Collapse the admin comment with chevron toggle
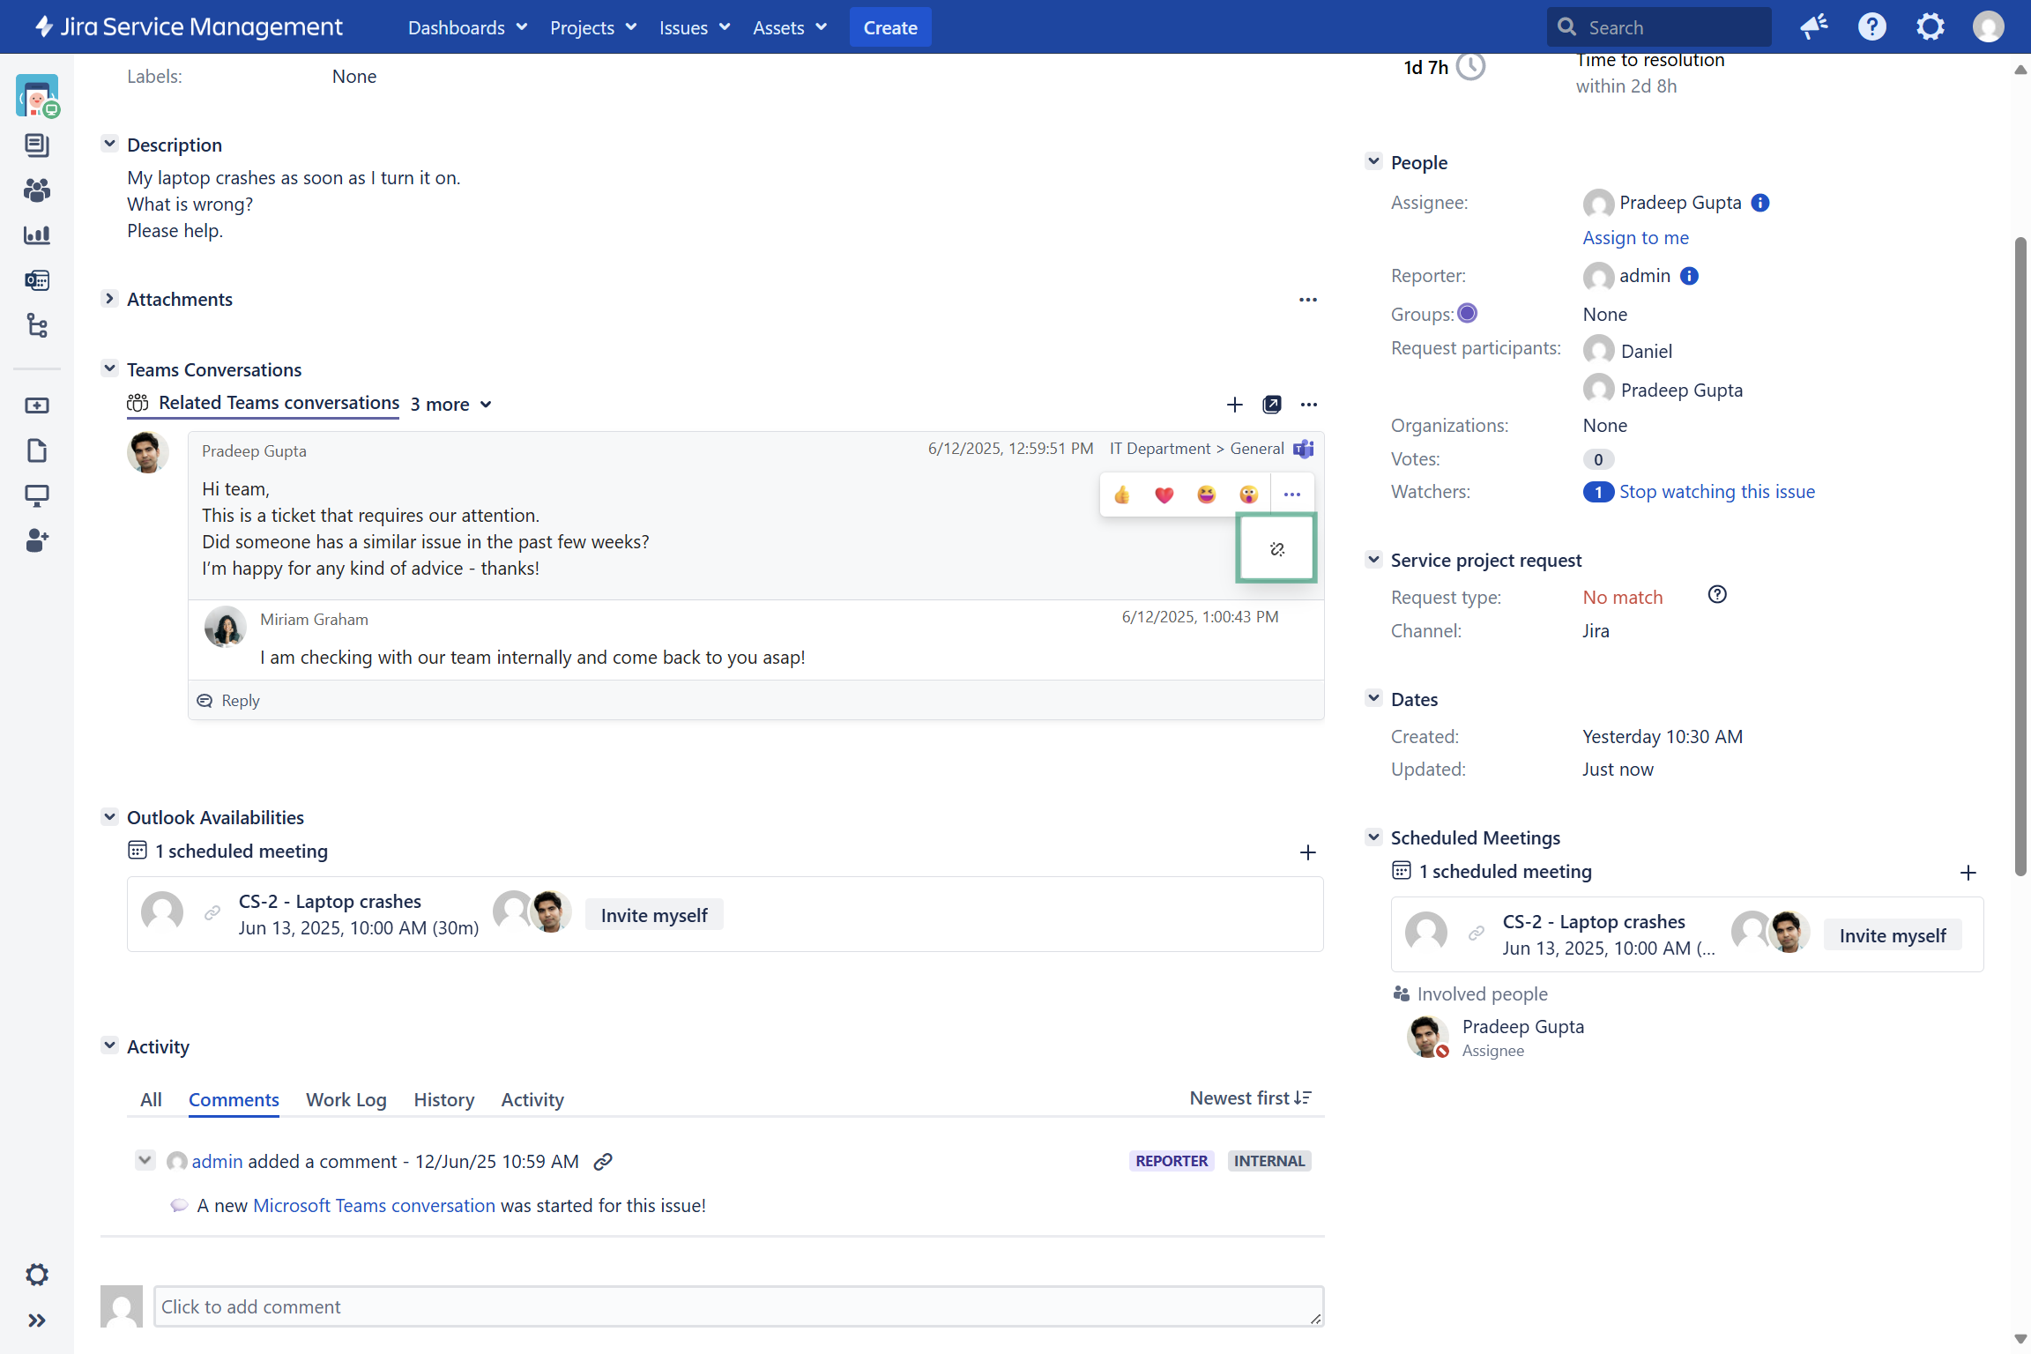This screenshot has height=1354, width=2031. (145, 1160)
